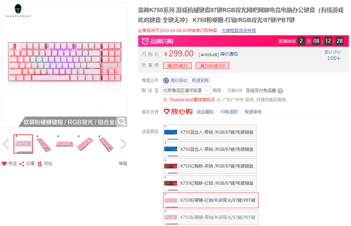351x226 pixels.
Task: Click the magnifier zoom icon on product image
Action: pyautogui.click(x=122, y=122)
